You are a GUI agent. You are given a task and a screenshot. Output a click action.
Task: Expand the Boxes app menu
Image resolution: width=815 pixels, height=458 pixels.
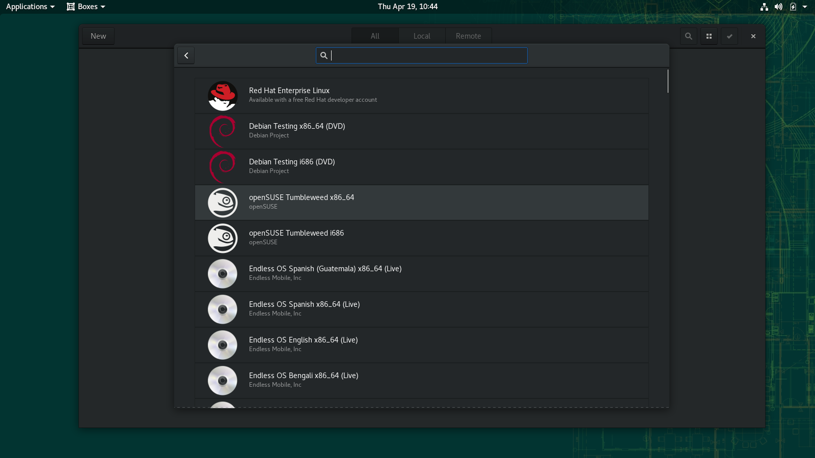(x=86, y=7)
